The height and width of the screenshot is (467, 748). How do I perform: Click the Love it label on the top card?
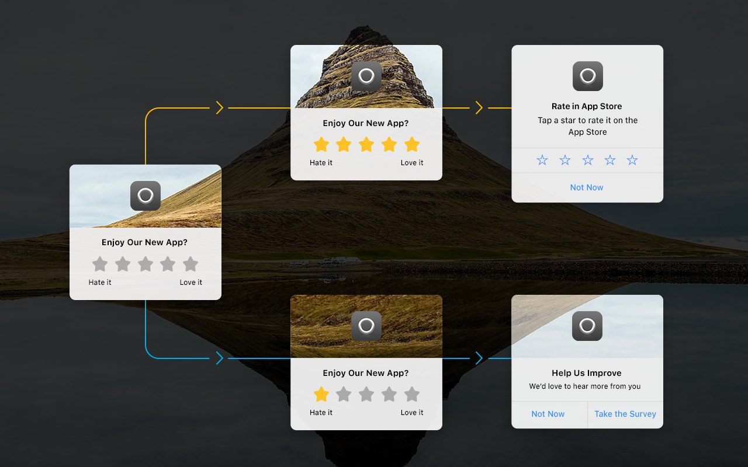(x=412, y=162)
